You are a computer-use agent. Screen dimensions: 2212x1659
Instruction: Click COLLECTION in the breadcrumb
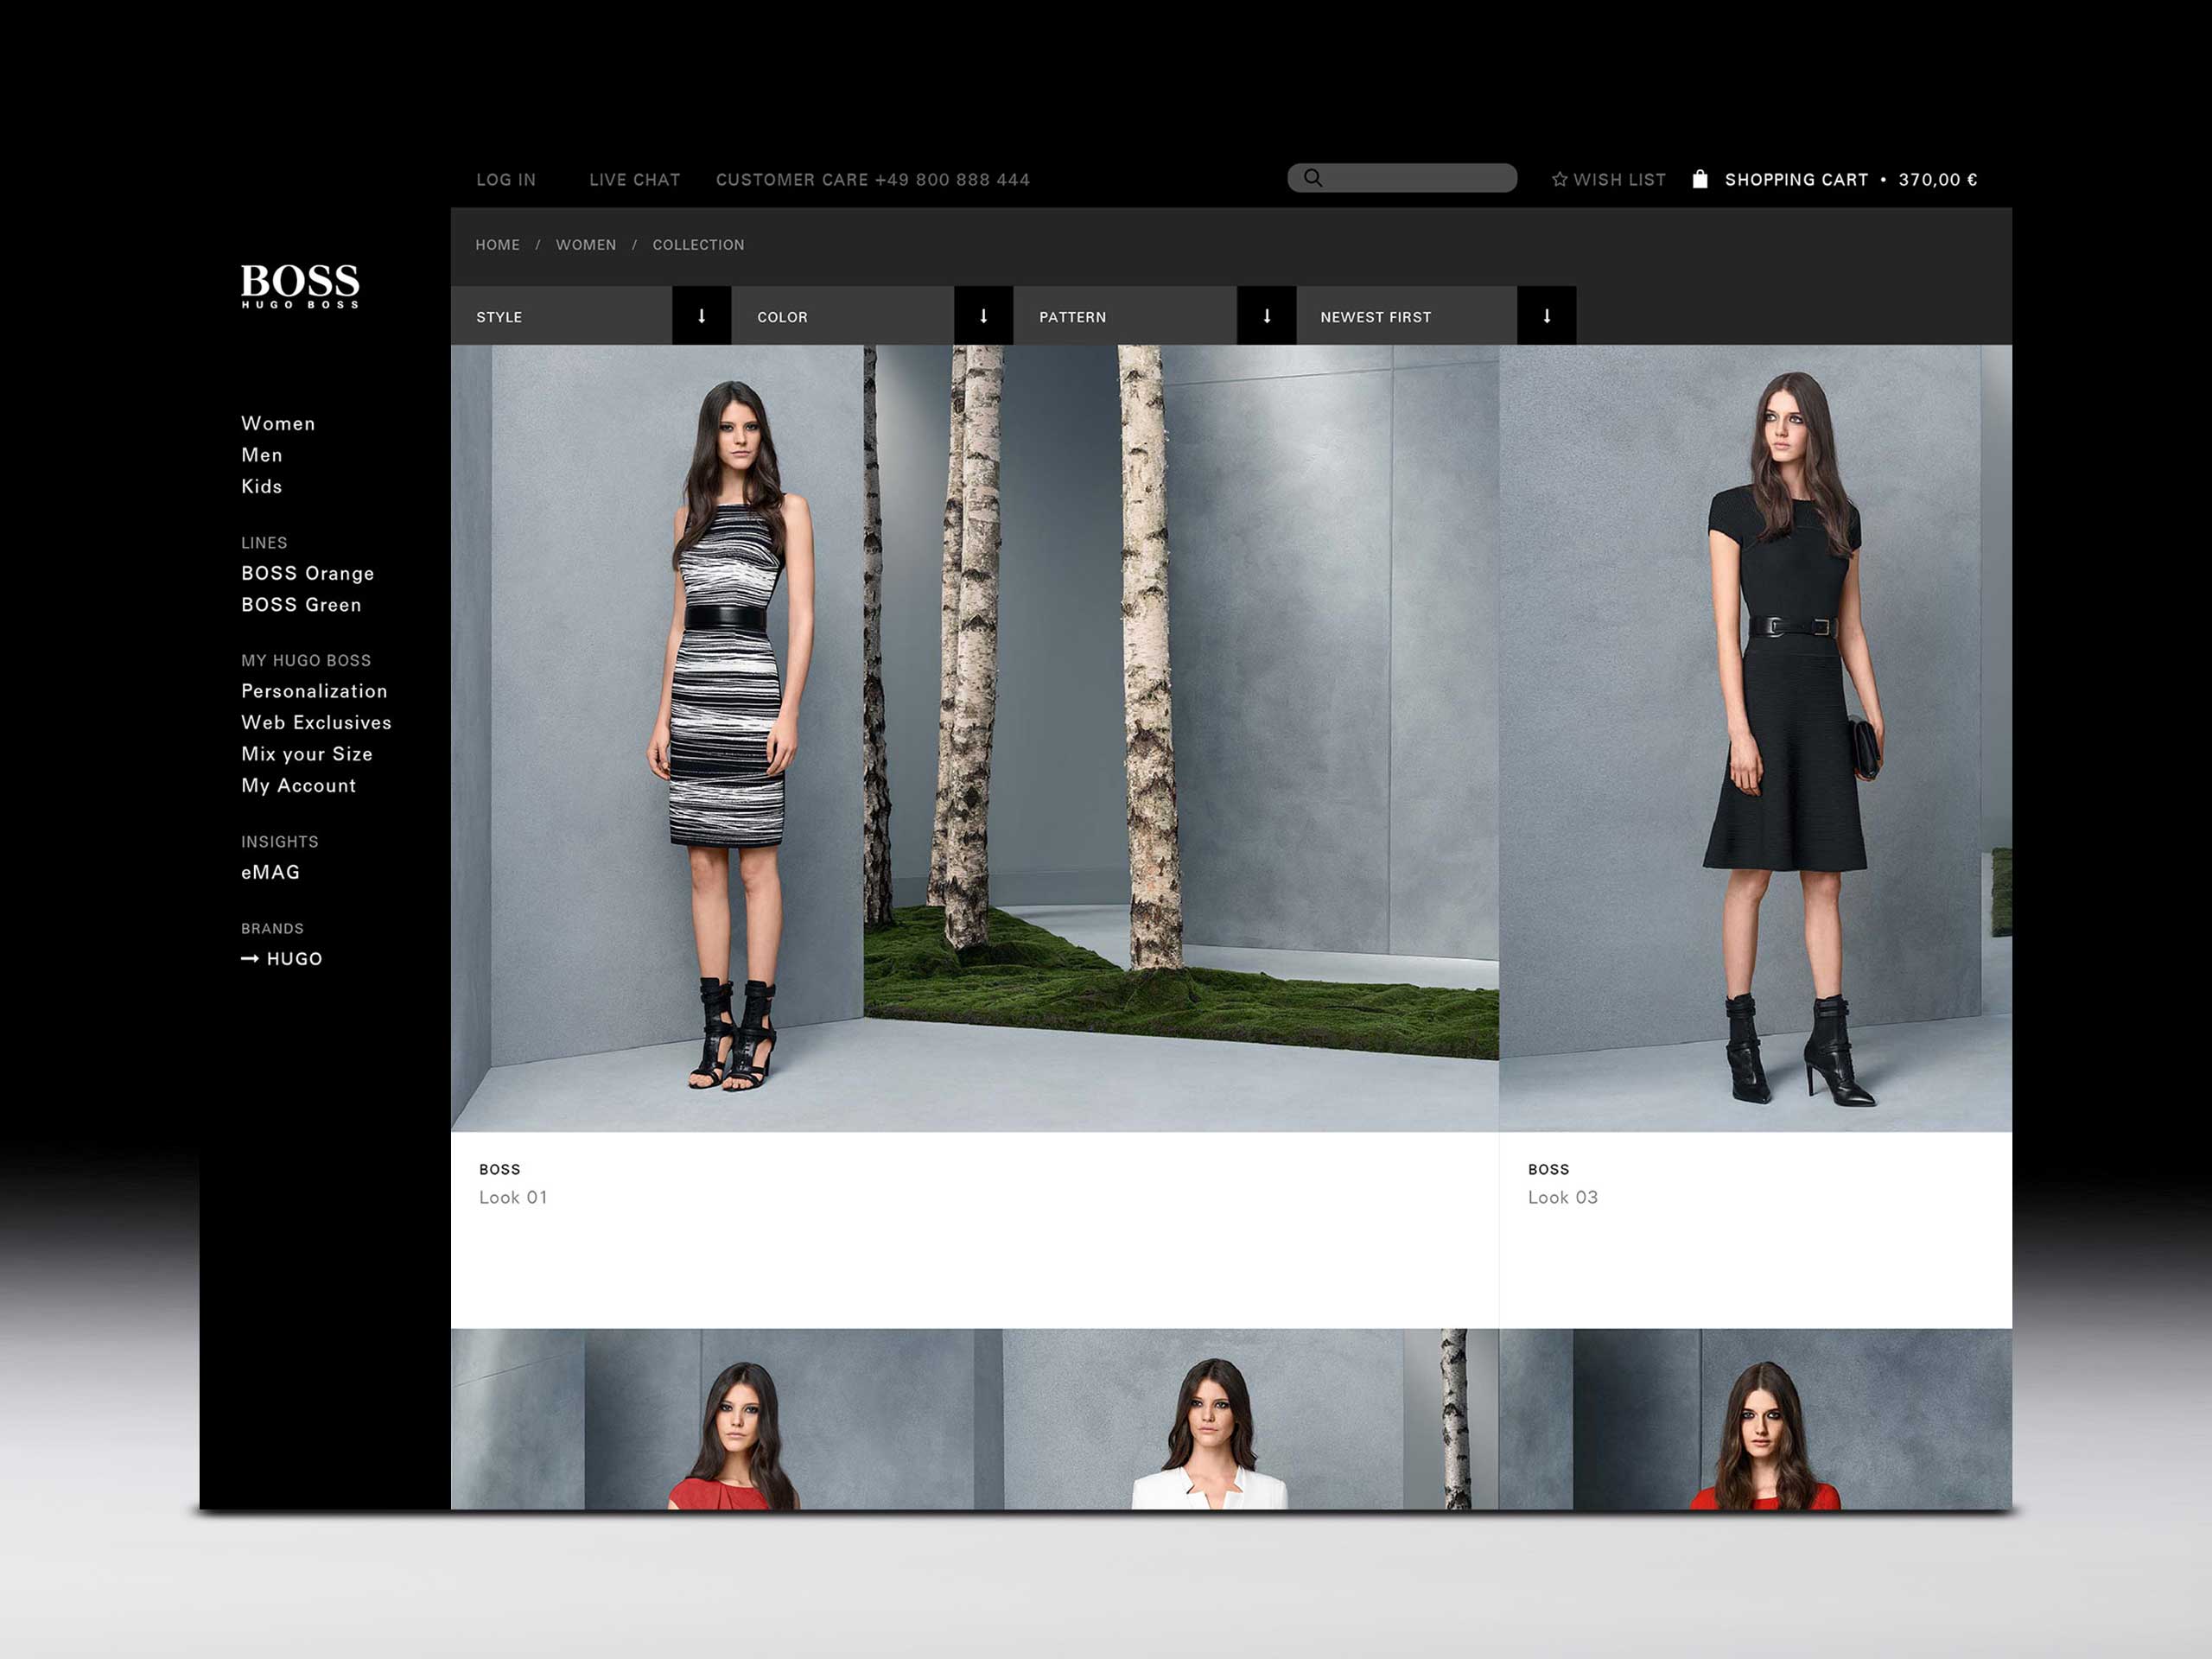point(698,245)
